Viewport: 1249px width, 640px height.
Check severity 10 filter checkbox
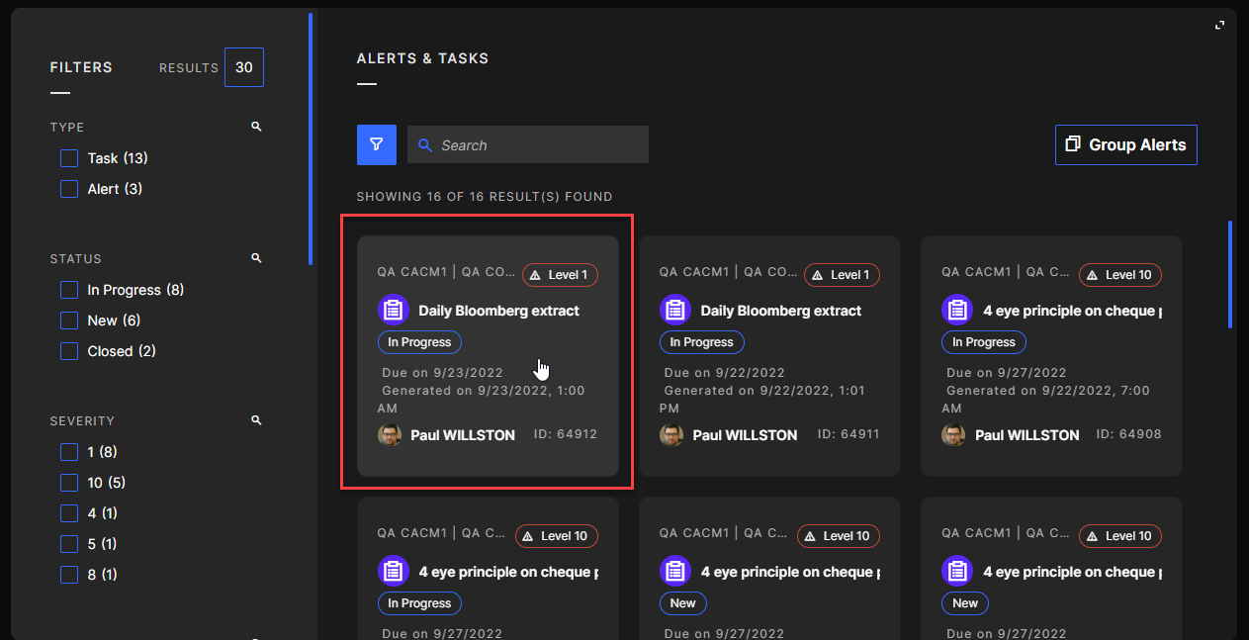(69, 483)
